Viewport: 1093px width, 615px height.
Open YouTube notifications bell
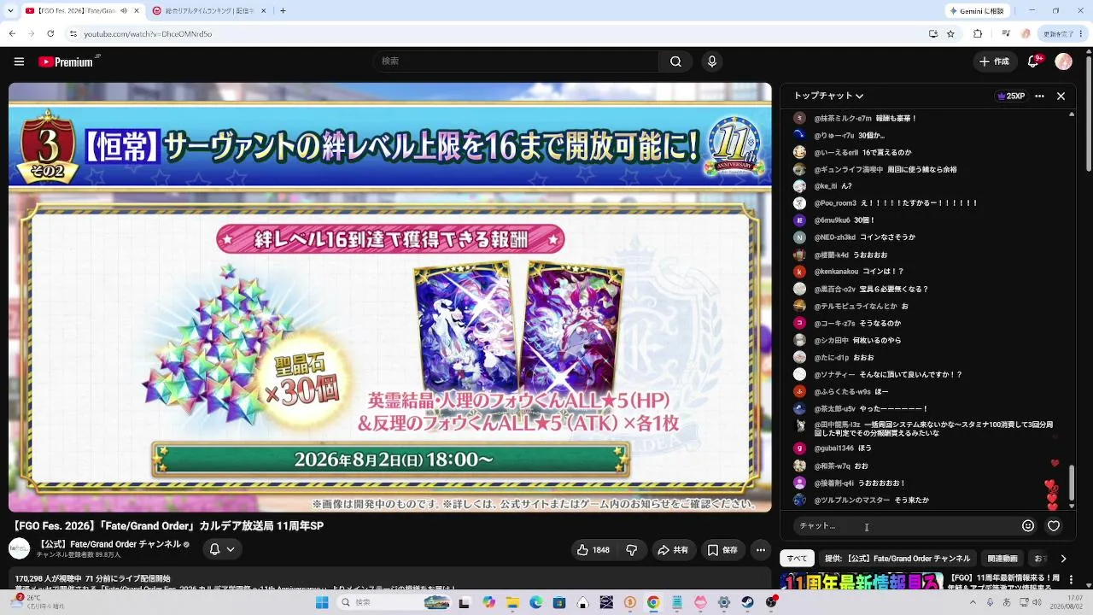[x=1034, y=61]
